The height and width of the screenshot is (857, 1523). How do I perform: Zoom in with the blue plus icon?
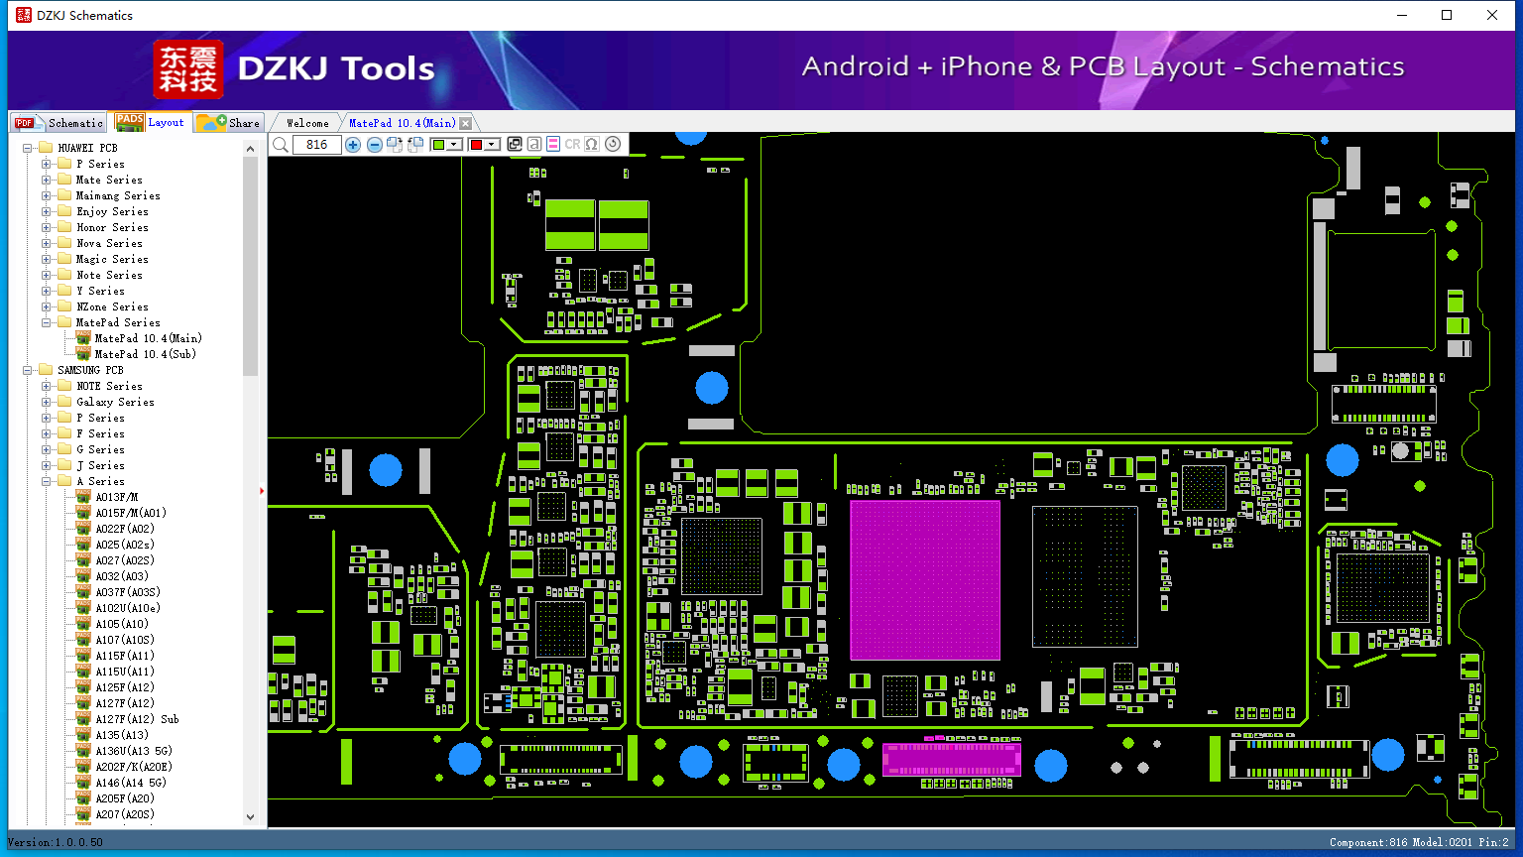click(353, 145)
